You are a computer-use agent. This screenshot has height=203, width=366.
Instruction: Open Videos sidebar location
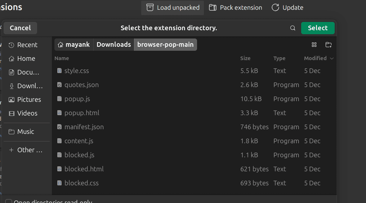(x=27, y=113)
